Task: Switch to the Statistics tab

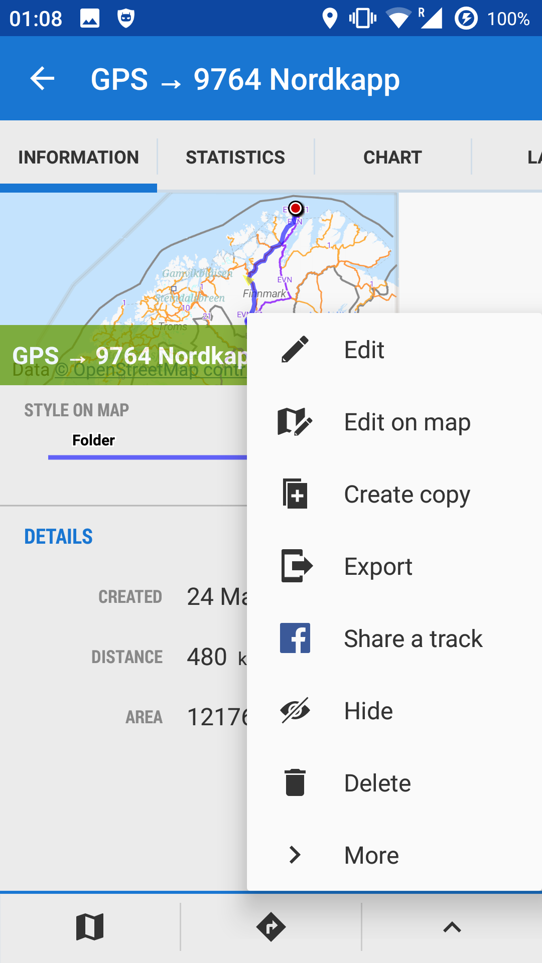Action: (235, 157)
